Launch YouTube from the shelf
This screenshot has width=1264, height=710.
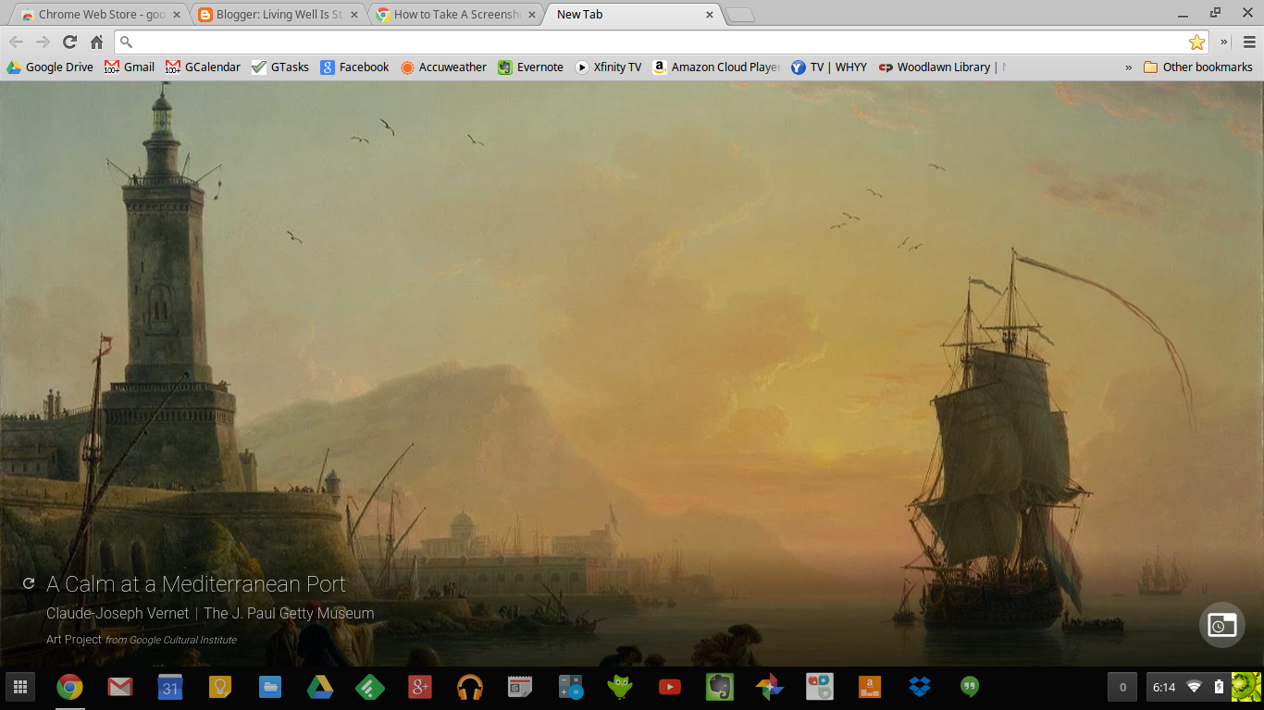(670, 687)
